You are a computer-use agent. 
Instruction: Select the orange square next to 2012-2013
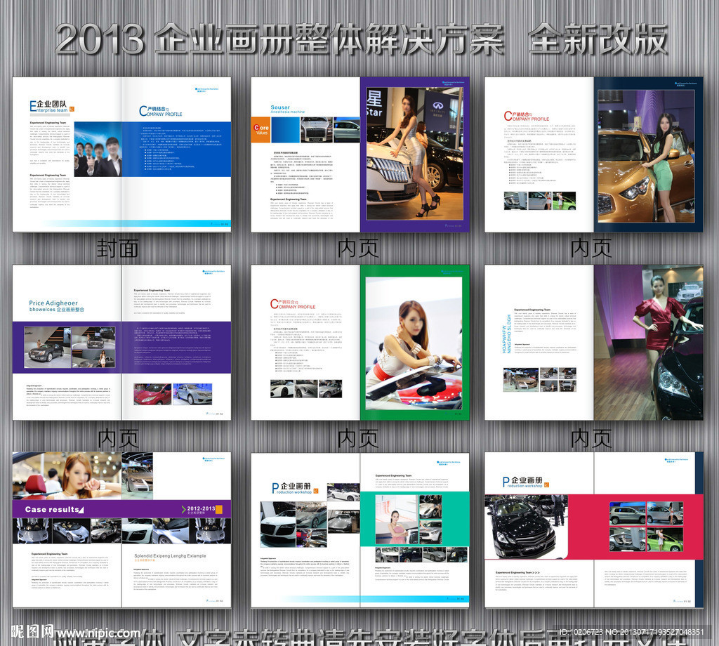(219, 509)
